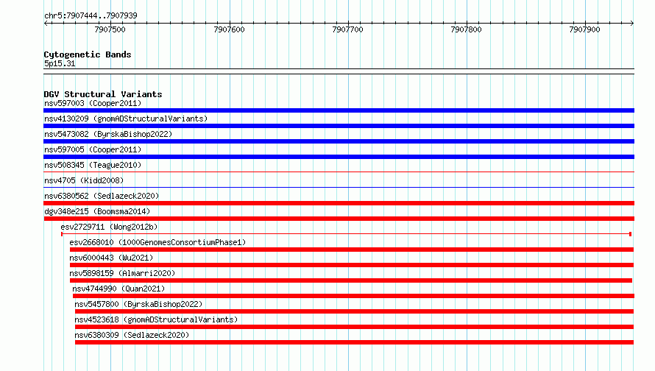Image resolution: width=655 pixels, height=371 pixels.
Task: Open nsv6380309 (Sedlazeck2020) label
Action: pyautogui.click(x=132, y=335)
